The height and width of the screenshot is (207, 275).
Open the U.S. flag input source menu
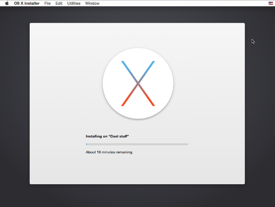pos(271,3)
